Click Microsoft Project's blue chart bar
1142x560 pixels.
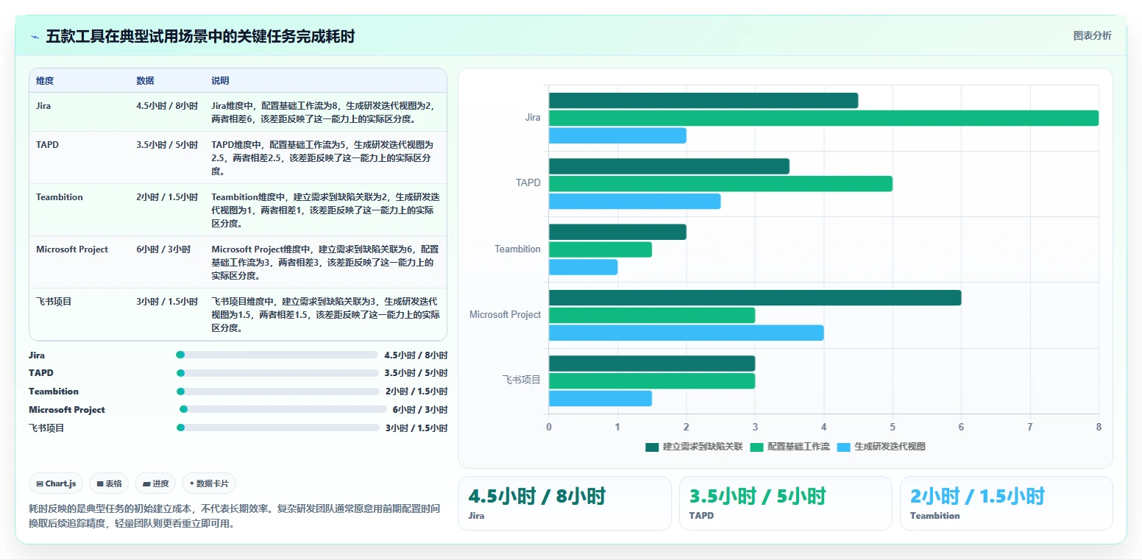click(687, 333)
